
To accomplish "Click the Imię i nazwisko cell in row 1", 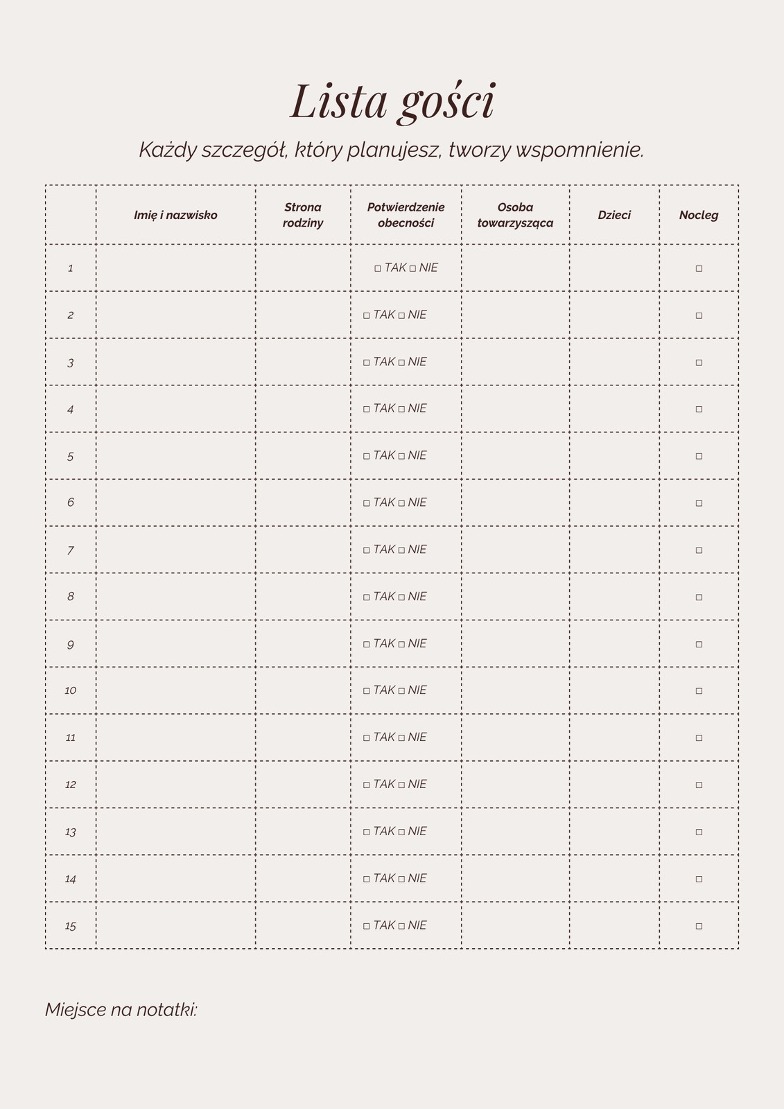I will [176, 268].
